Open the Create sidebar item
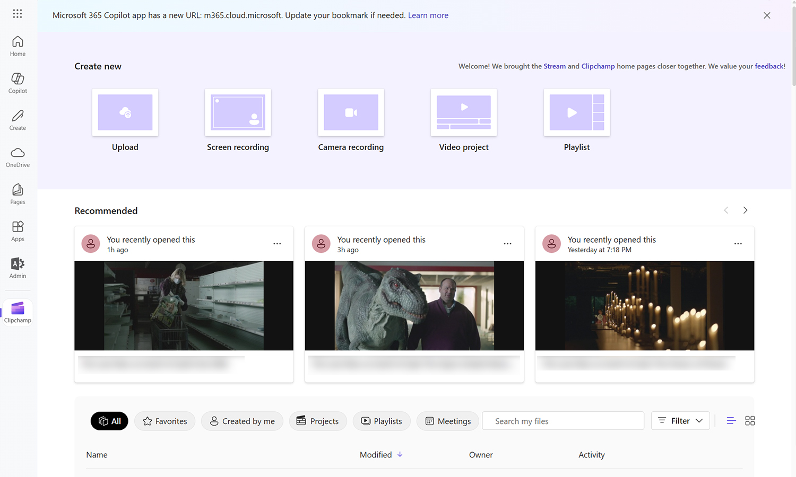Viewport: 796px width, 477px height. pos(18,120)
